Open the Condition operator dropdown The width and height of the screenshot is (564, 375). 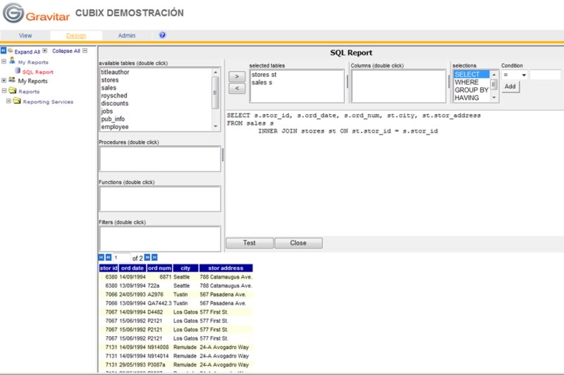tap(515, 75)
